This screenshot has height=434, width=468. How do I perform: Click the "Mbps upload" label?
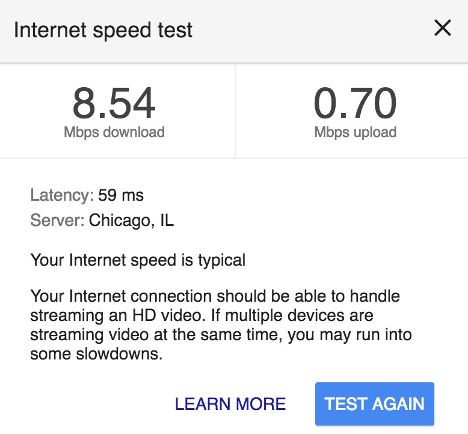(355, 132)
